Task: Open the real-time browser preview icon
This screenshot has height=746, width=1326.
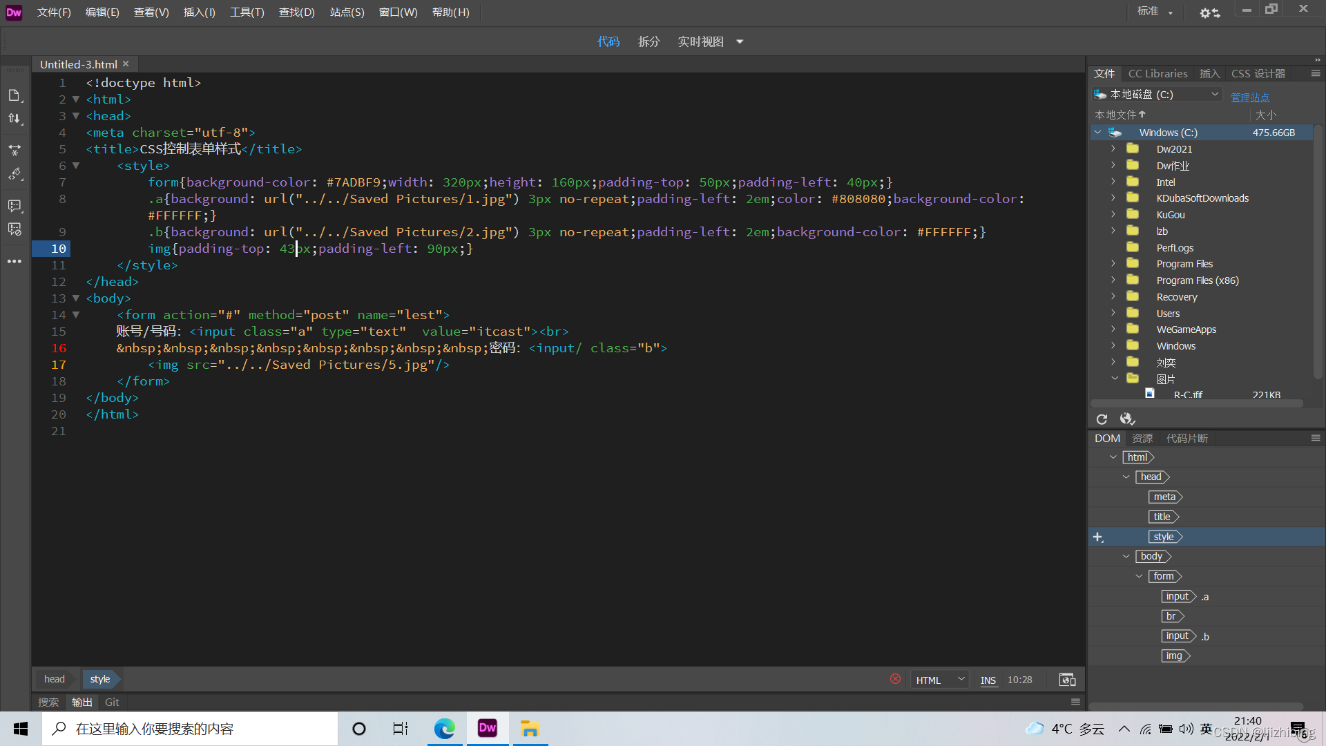Action: coord(1067,680)
